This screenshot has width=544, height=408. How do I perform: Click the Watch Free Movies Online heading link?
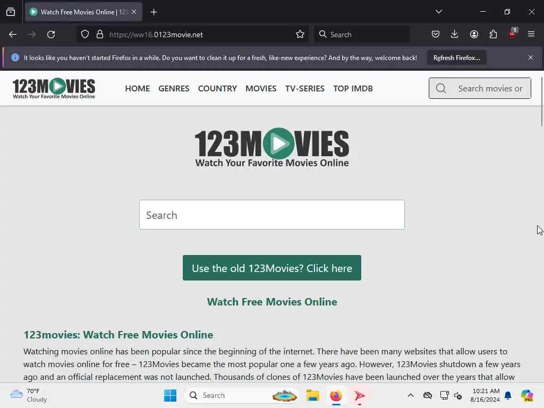coord(271,302)
